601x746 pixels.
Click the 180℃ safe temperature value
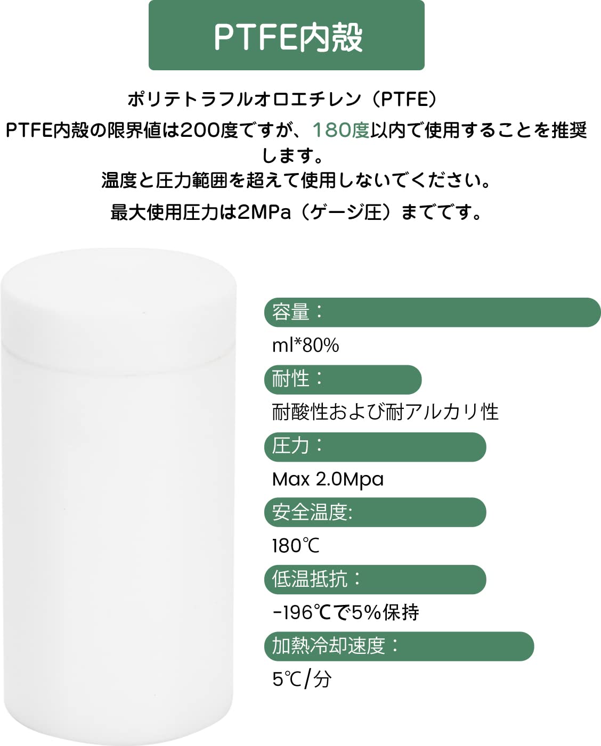296,546
